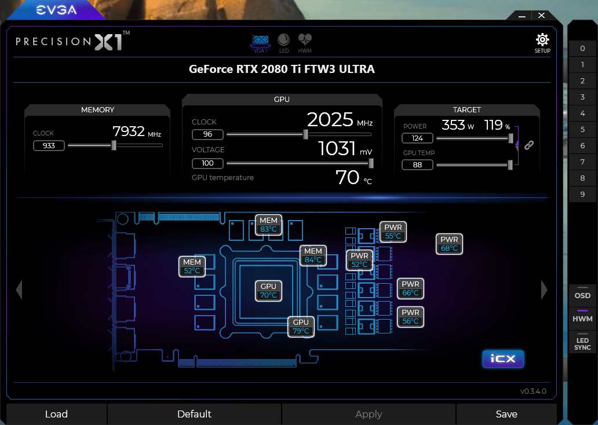Click the version number v0.3.4.0
Viewport: 598px width, 425px height.
click(533, 391)
